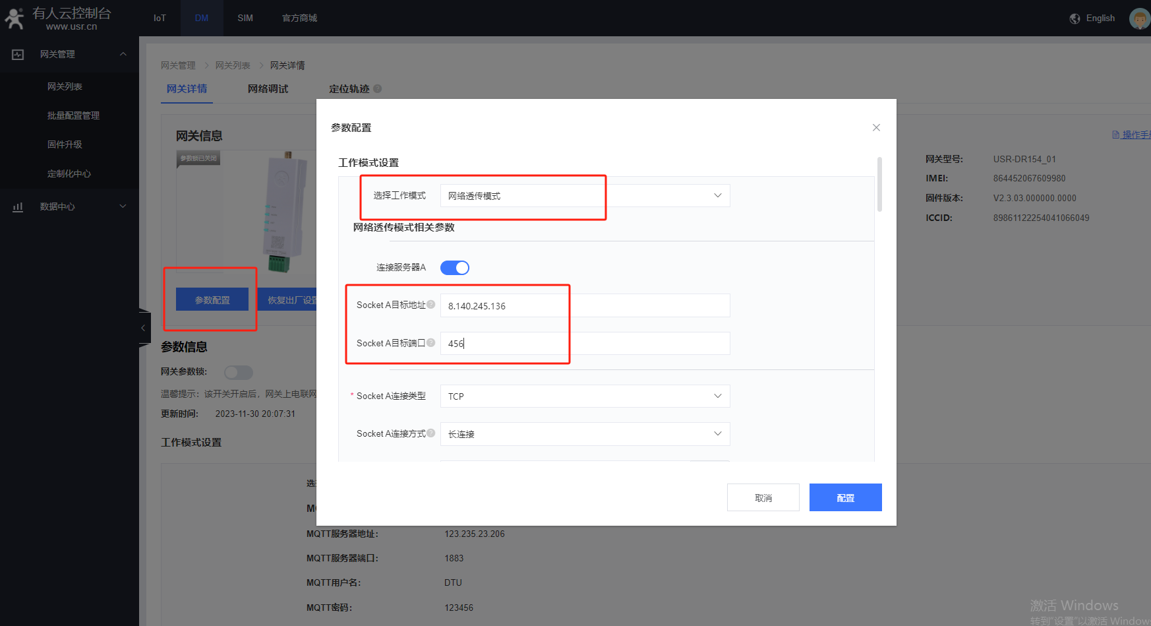Click help icon next to Socket A连接方式
Screen dimensions: 1151x626
pyautogui.click(x=431, y=433)
